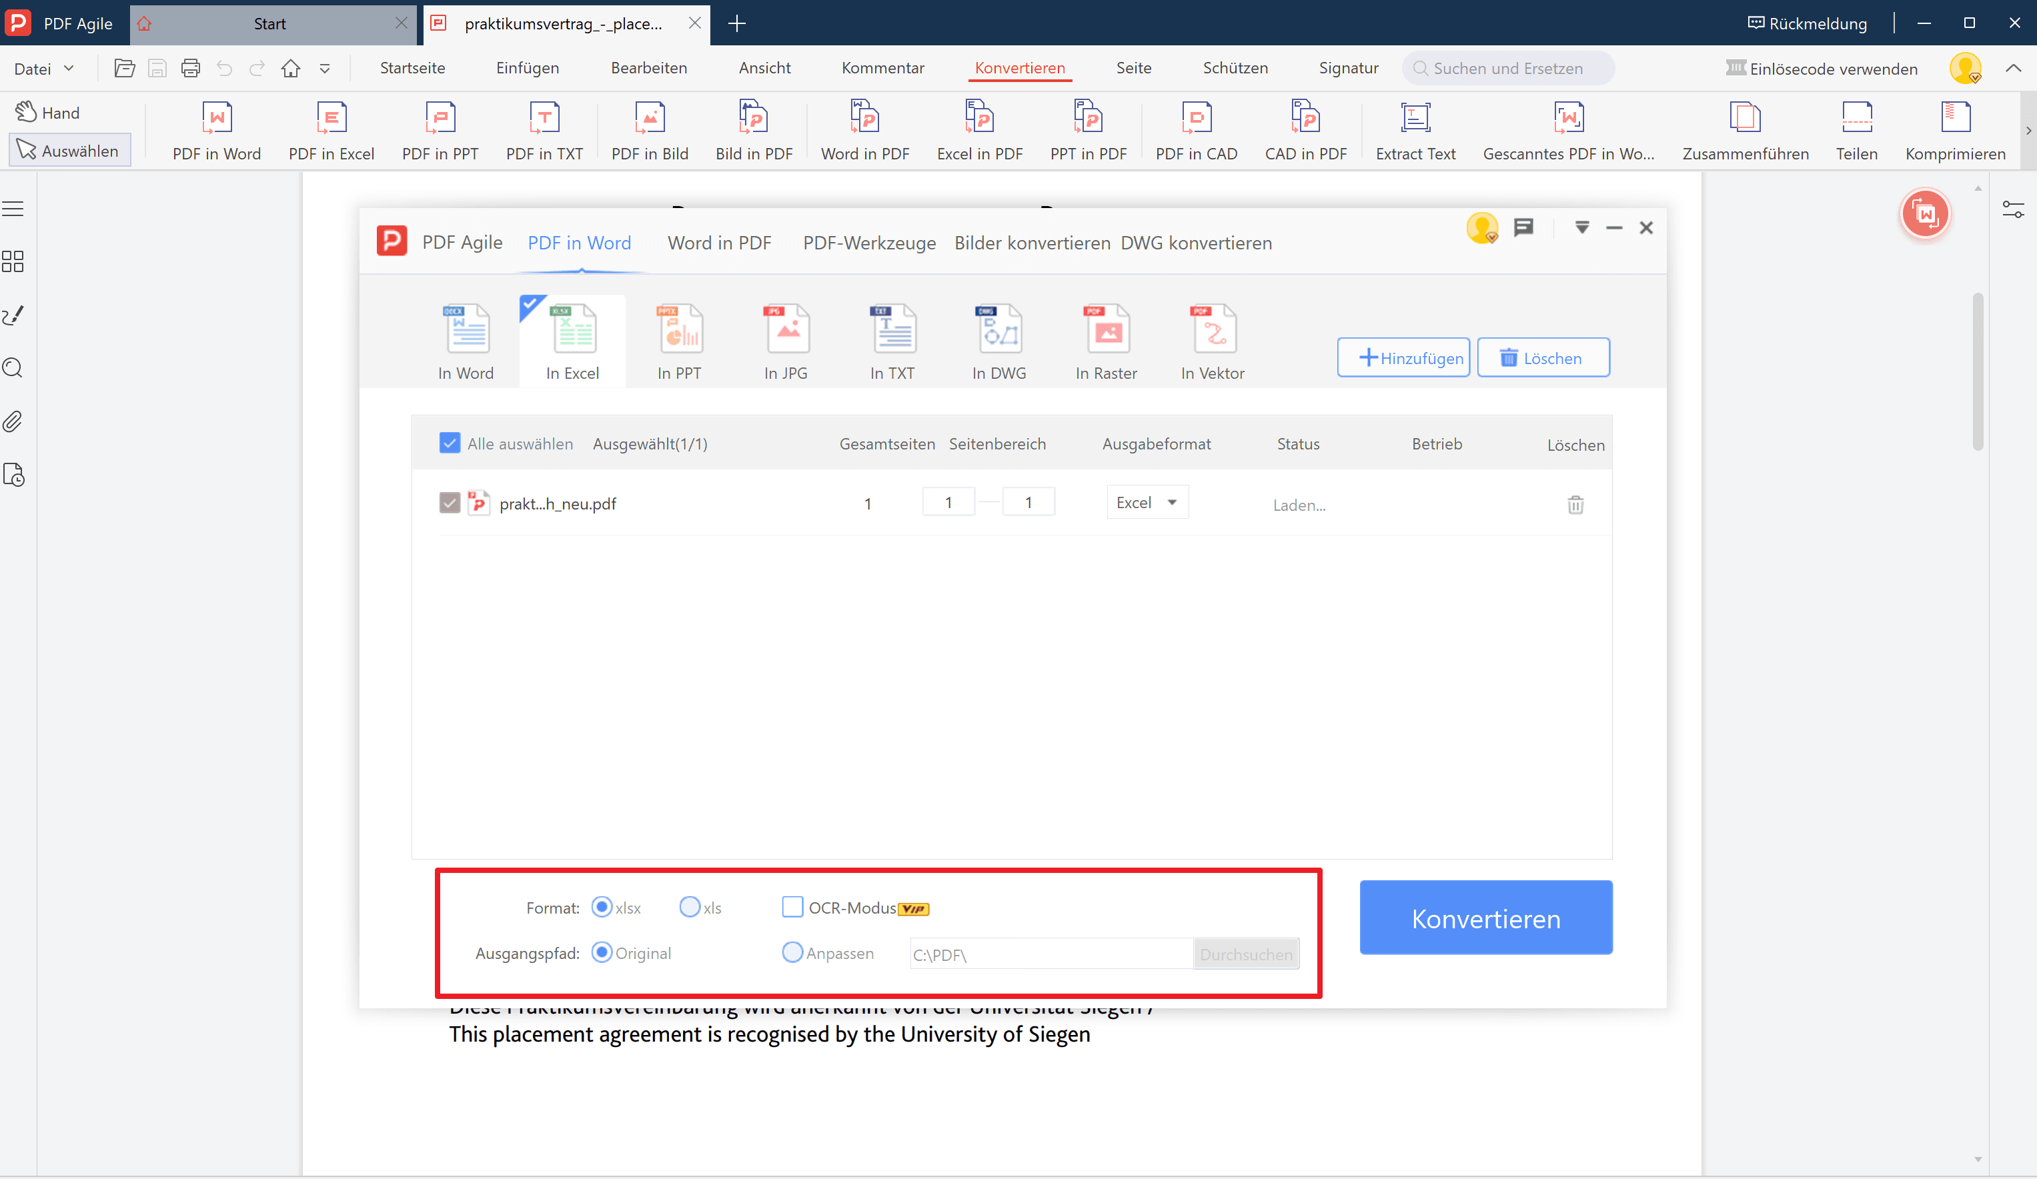
Task: Switch to the Schützen ribbon tab
Action: click(x=1235, y=69)
